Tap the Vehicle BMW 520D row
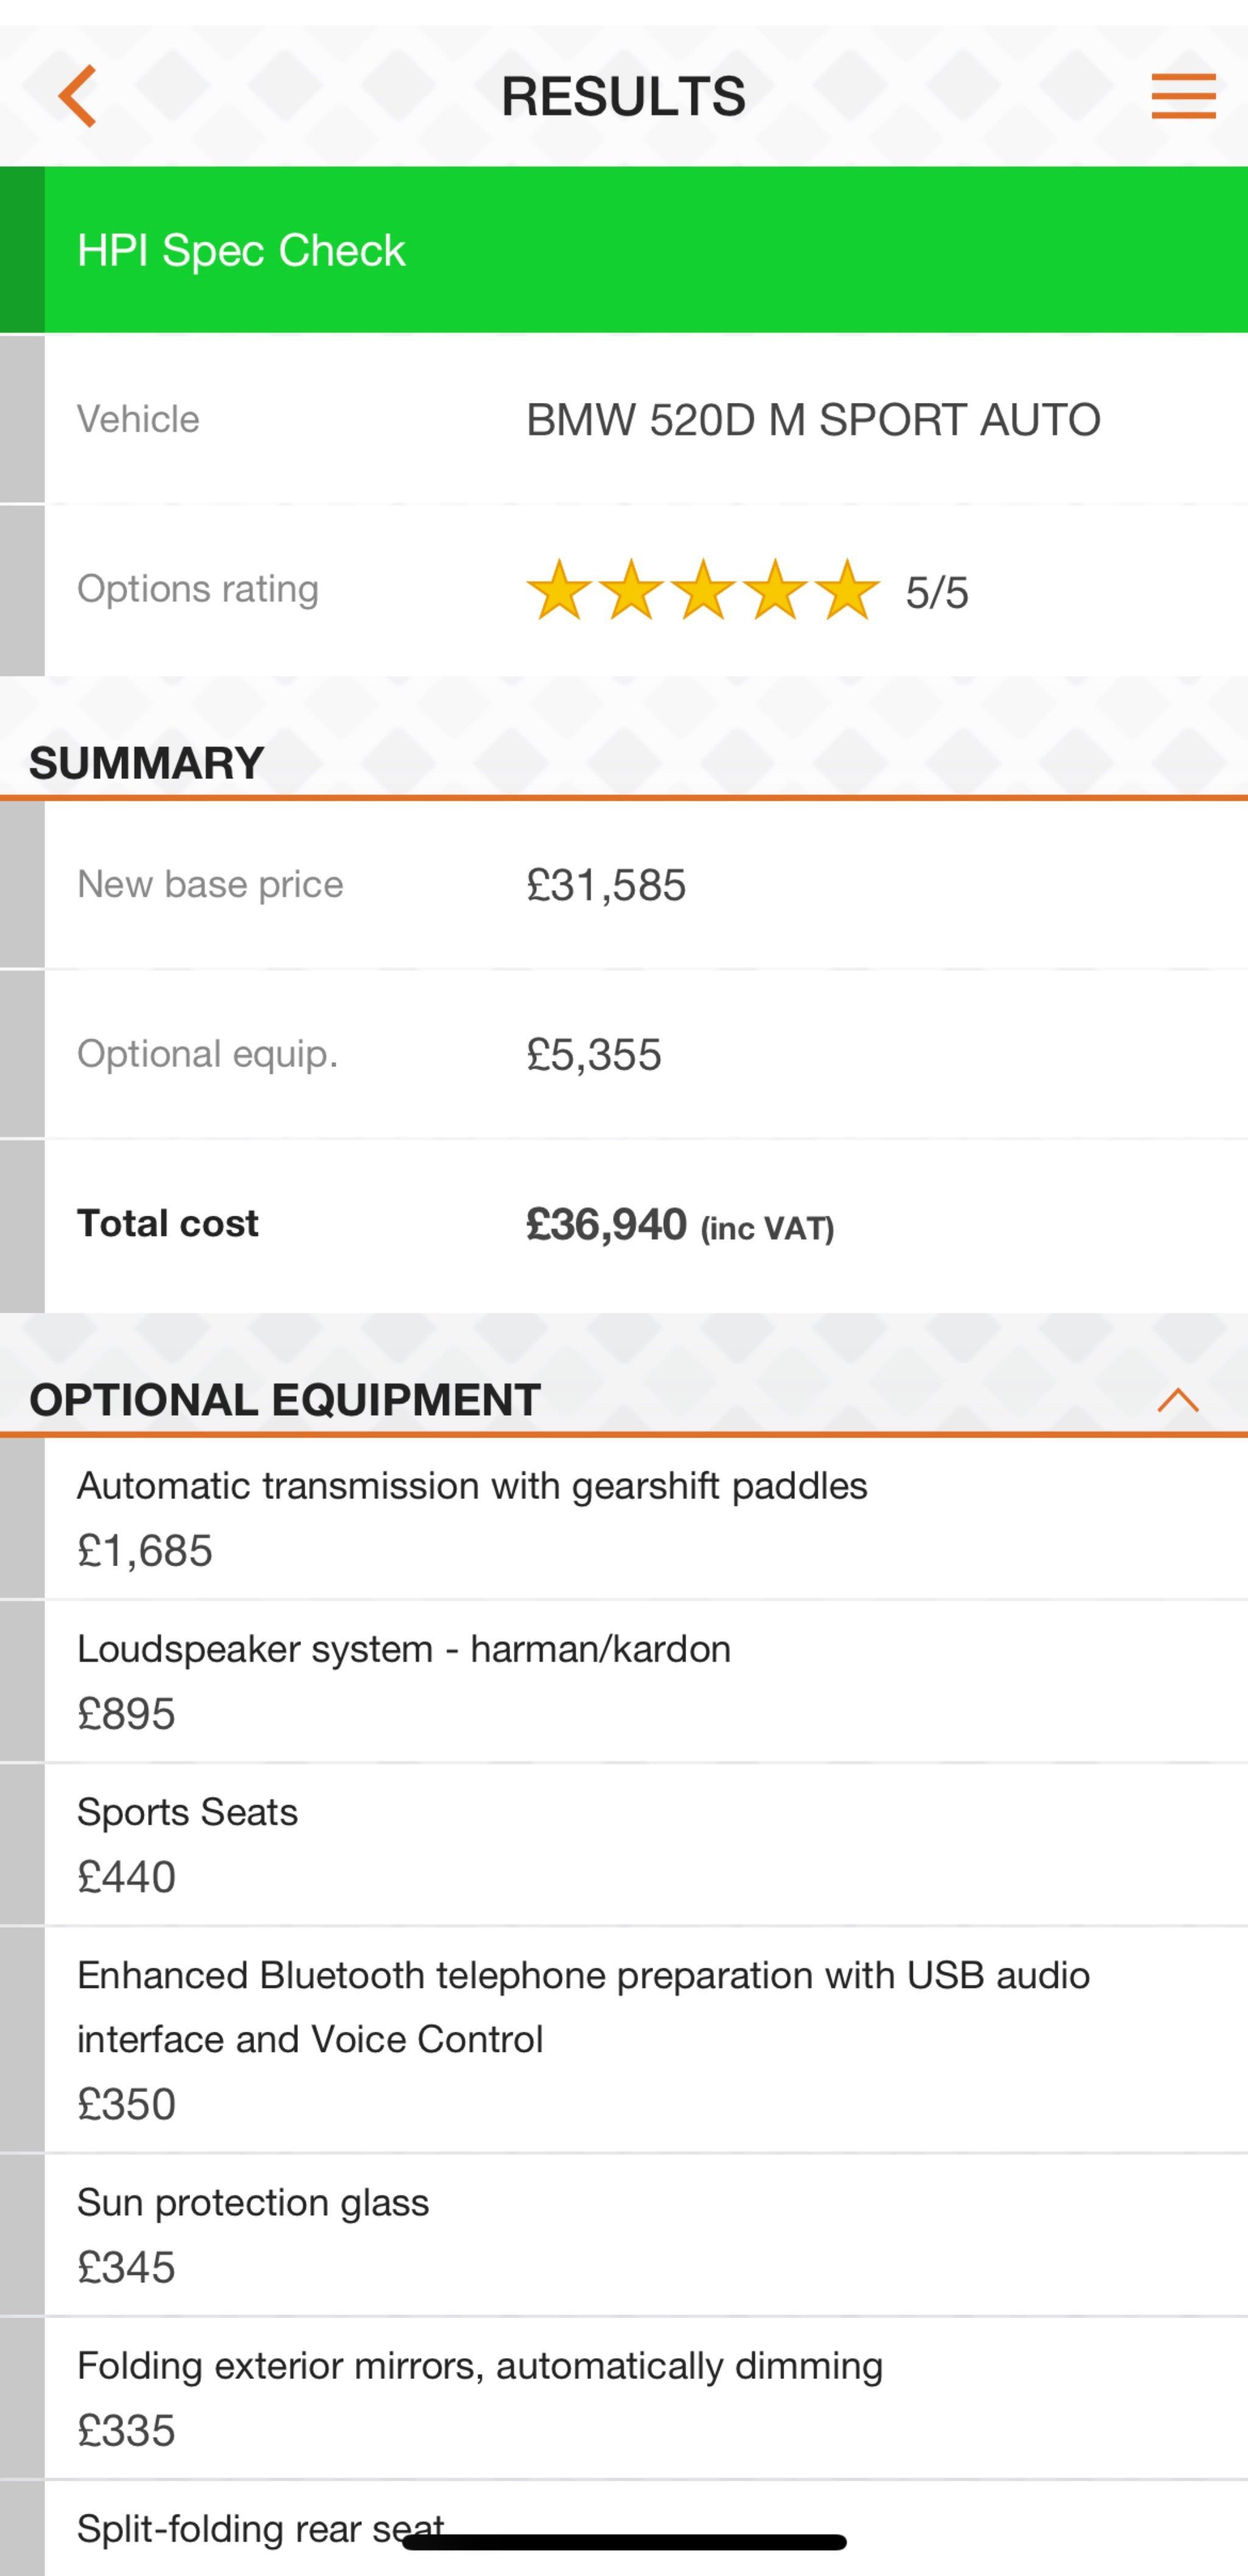 [x=624, y=419]
